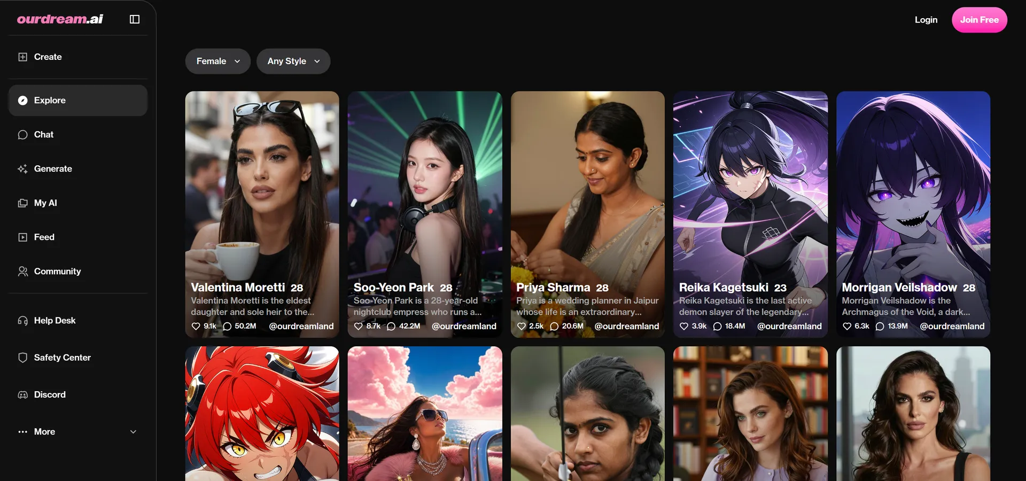Open ourdream.ai logo home link
Screen dimensions: 1026x481
point(60,19)
